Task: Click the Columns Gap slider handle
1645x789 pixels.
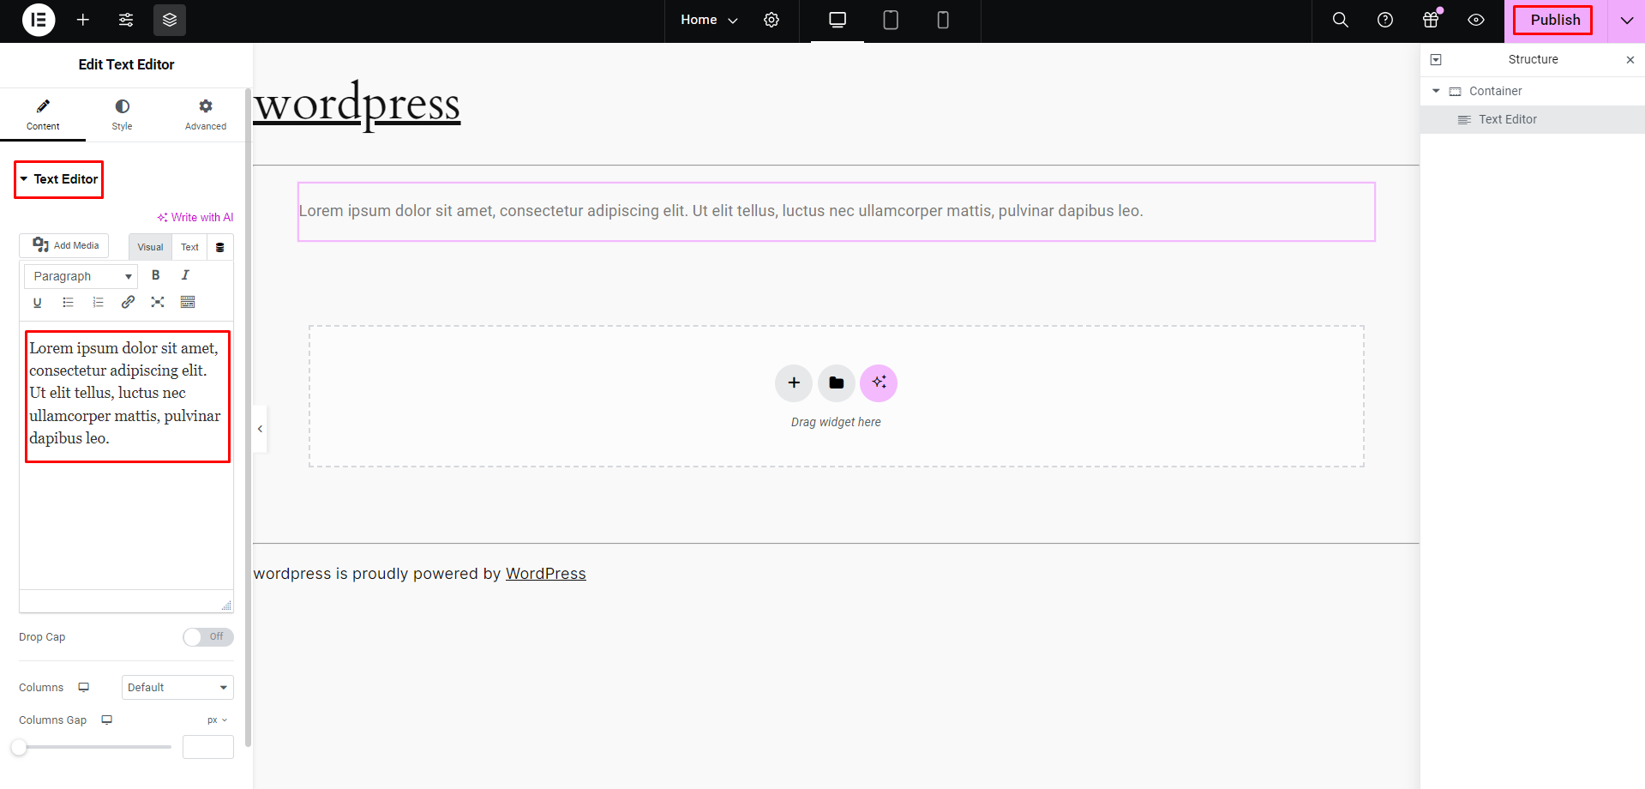Action: pyautogui.click(x=19, y=747)
